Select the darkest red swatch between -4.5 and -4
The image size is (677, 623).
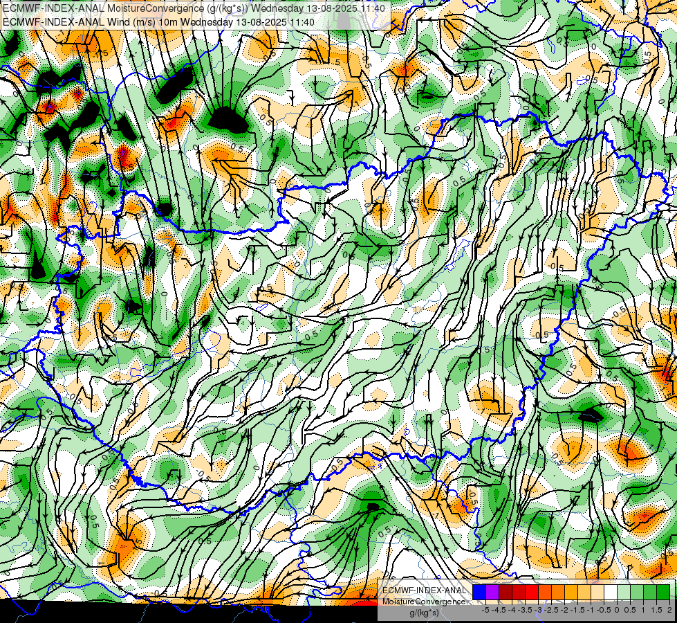(506, 592)
